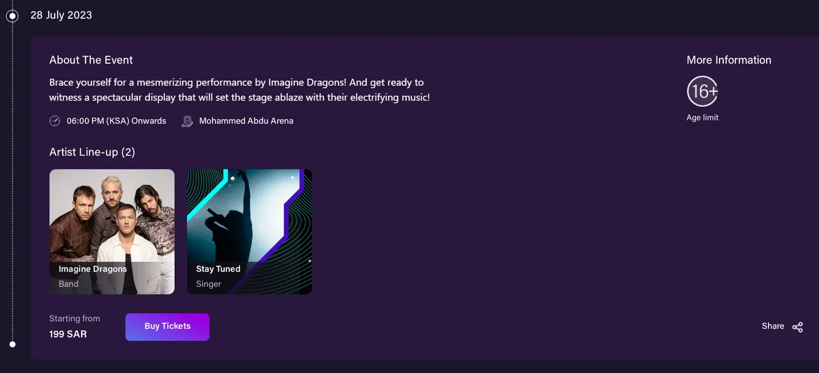Click the 16+ age limit icon
This screenshot has height=373, width=819.
pos(702,92)
